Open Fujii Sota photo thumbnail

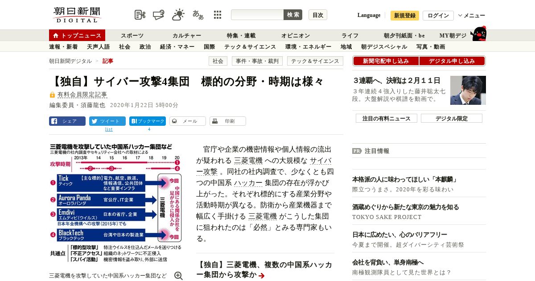[x=468, y=90]
